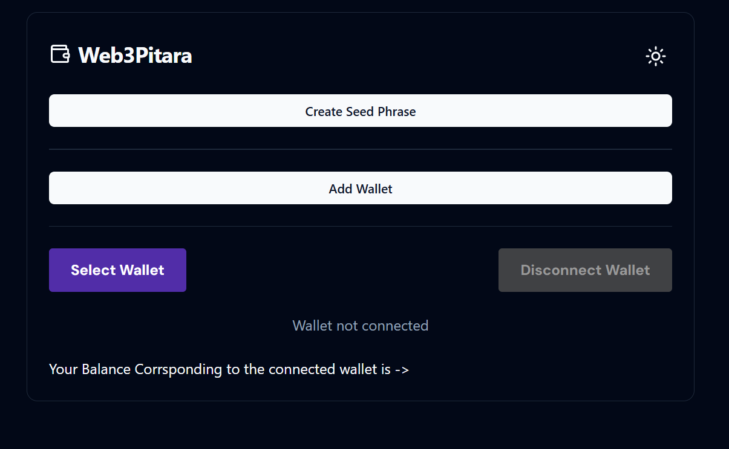Click the Wallet not connected status text
This screenshot has height=449, width=729.
(x=361, y=326)
